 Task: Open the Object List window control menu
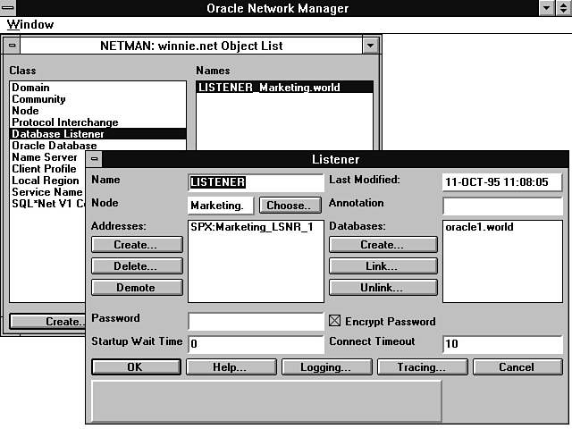pyautogui.click(x=12, y=45)
